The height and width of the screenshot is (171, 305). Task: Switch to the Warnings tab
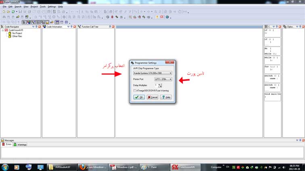[20, 144]
